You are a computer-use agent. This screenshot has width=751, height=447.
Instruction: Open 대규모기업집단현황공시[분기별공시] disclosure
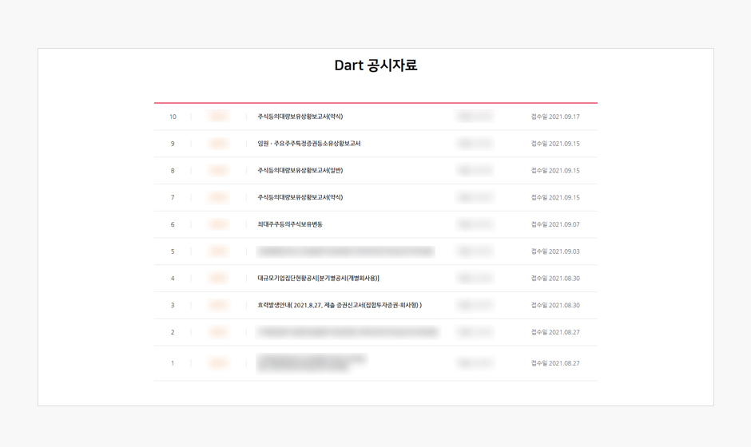[x=318, y=278]
